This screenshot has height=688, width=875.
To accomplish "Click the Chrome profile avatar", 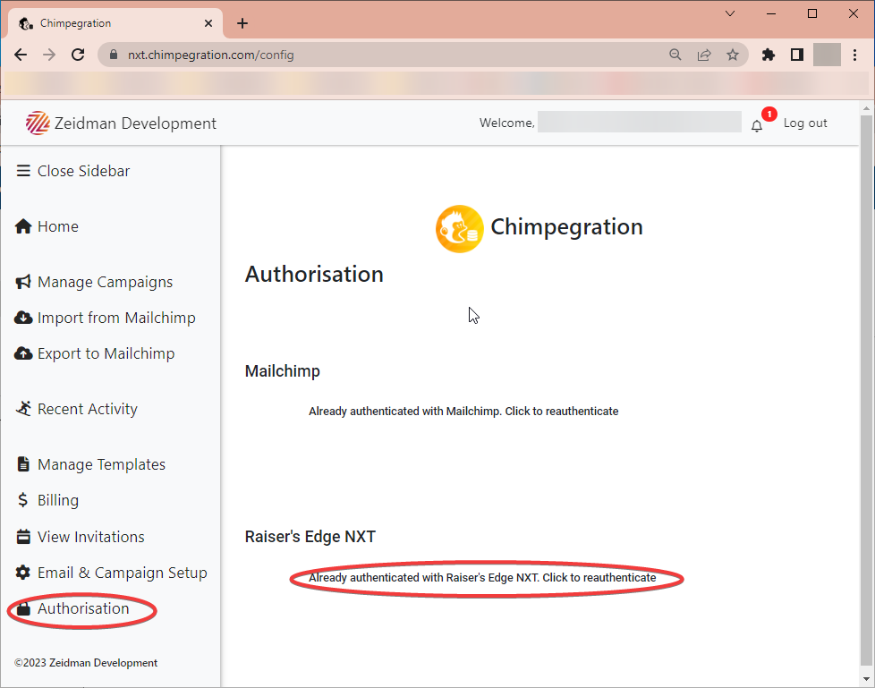I will 827,55.
